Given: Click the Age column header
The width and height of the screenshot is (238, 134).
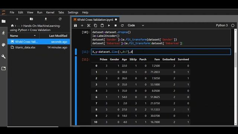Looking at the screenshot, I should point(124,60).
